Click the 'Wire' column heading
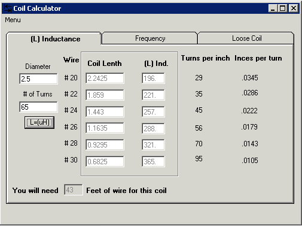302x226 pixels. pos(71,60)
